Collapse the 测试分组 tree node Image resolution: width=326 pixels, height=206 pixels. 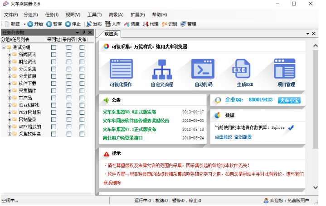click(4, 47)
